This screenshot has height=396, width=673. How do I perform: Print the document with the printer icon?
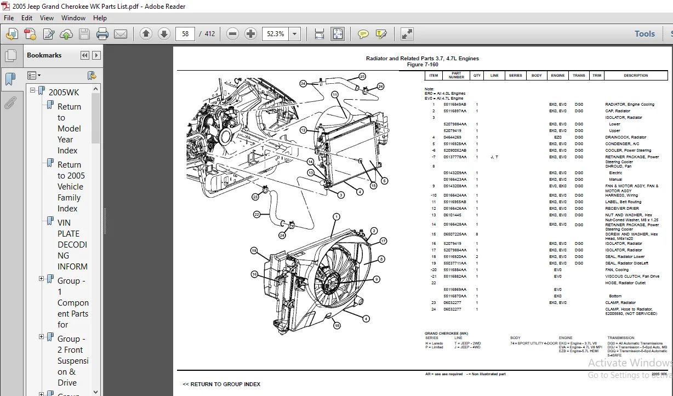click(102, 34)
